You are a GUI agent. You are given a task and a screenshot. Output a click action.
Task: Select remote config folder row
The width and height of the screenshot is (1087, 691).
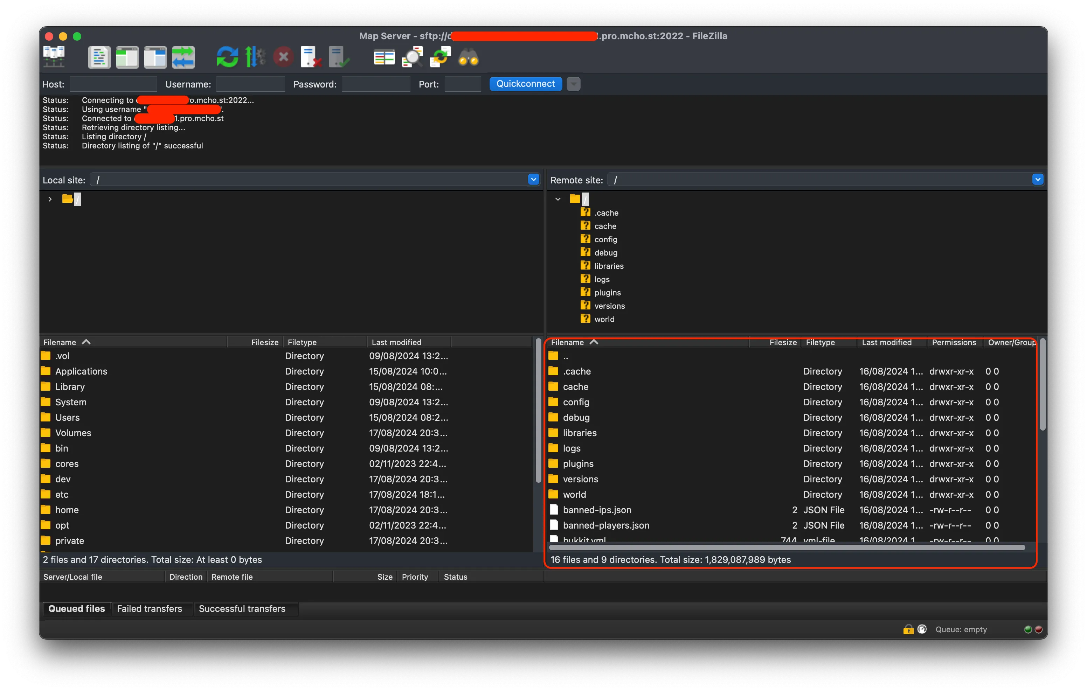[791, 402]
